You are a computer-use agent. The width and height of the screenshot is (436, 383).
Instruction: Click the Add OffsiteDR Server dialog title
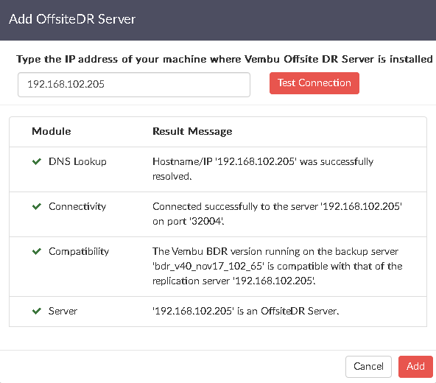pyautogui.click(x=72, y=19)
